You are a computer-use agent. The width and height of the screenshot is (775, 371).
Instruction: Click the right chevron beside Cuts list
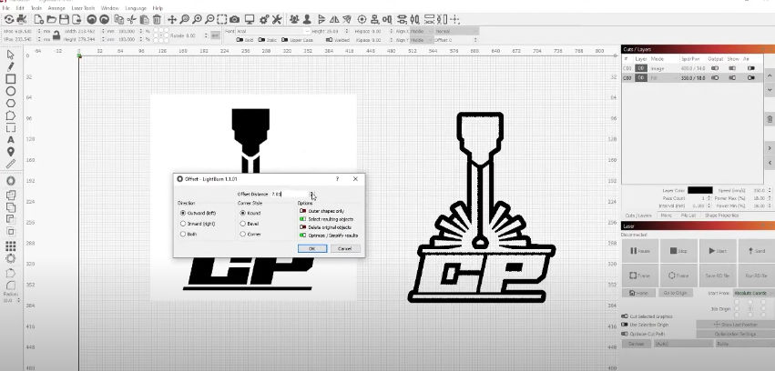tap(770, 148)
